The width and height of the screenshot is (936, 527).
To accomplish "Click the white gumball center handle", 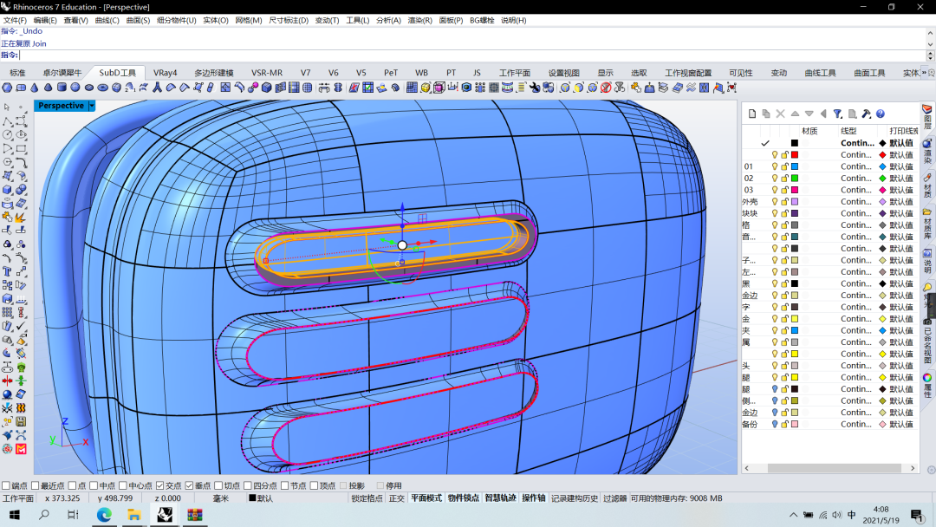I will [x=402, y=245].
